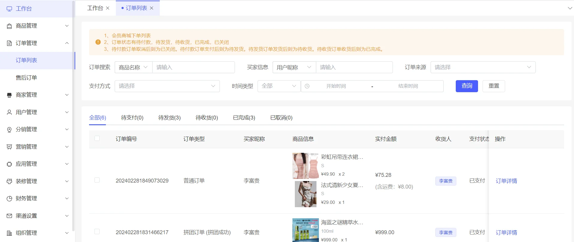The width and height of the screenshot is (574, 242).
Task: Open the 订单来源 dropdown
Action: [483, 67]
